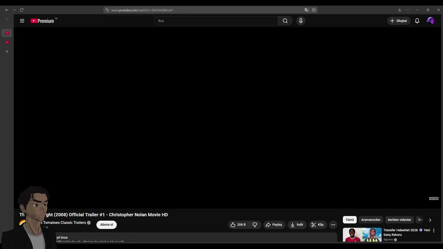Click the reader view icon in address bar
443x249 pixels.
coord(314,10)
